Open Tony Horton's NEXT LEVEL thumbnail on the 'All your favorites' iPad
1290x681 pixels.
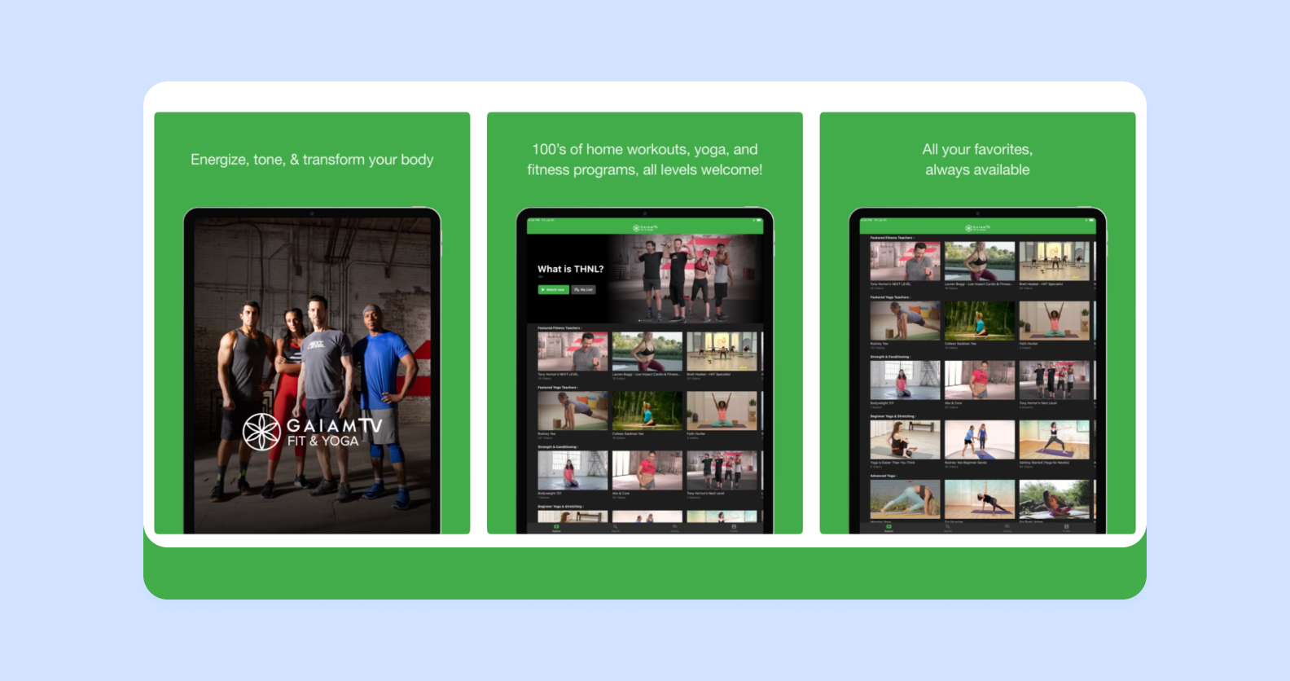(x=905, y=261)
